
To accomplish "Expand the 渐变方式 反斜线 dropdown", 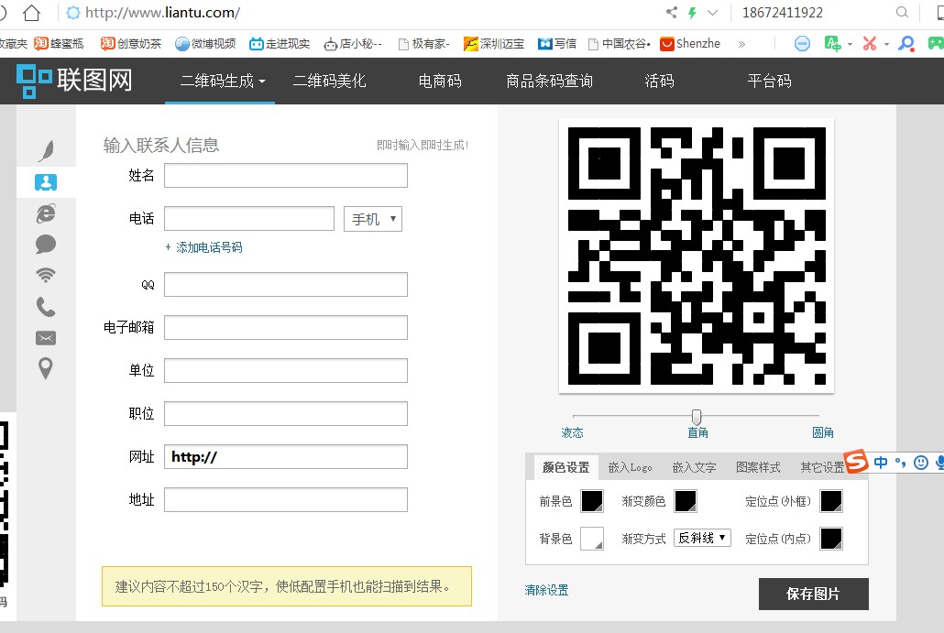I will pyautogui.click(x=702, y=538).
